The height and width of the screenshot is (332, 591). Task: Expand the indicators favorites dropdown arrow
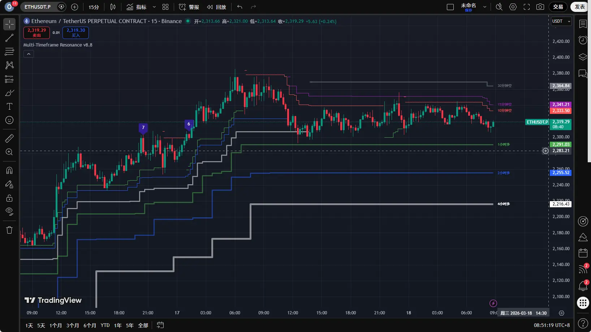(154, 7)
